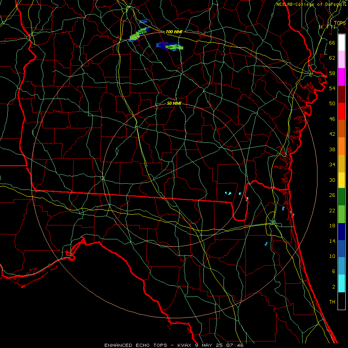The width and height of the screenshot is (348, 348).
Task: Click the magenta 54-58 legend swatch
Action: (341, 77)
